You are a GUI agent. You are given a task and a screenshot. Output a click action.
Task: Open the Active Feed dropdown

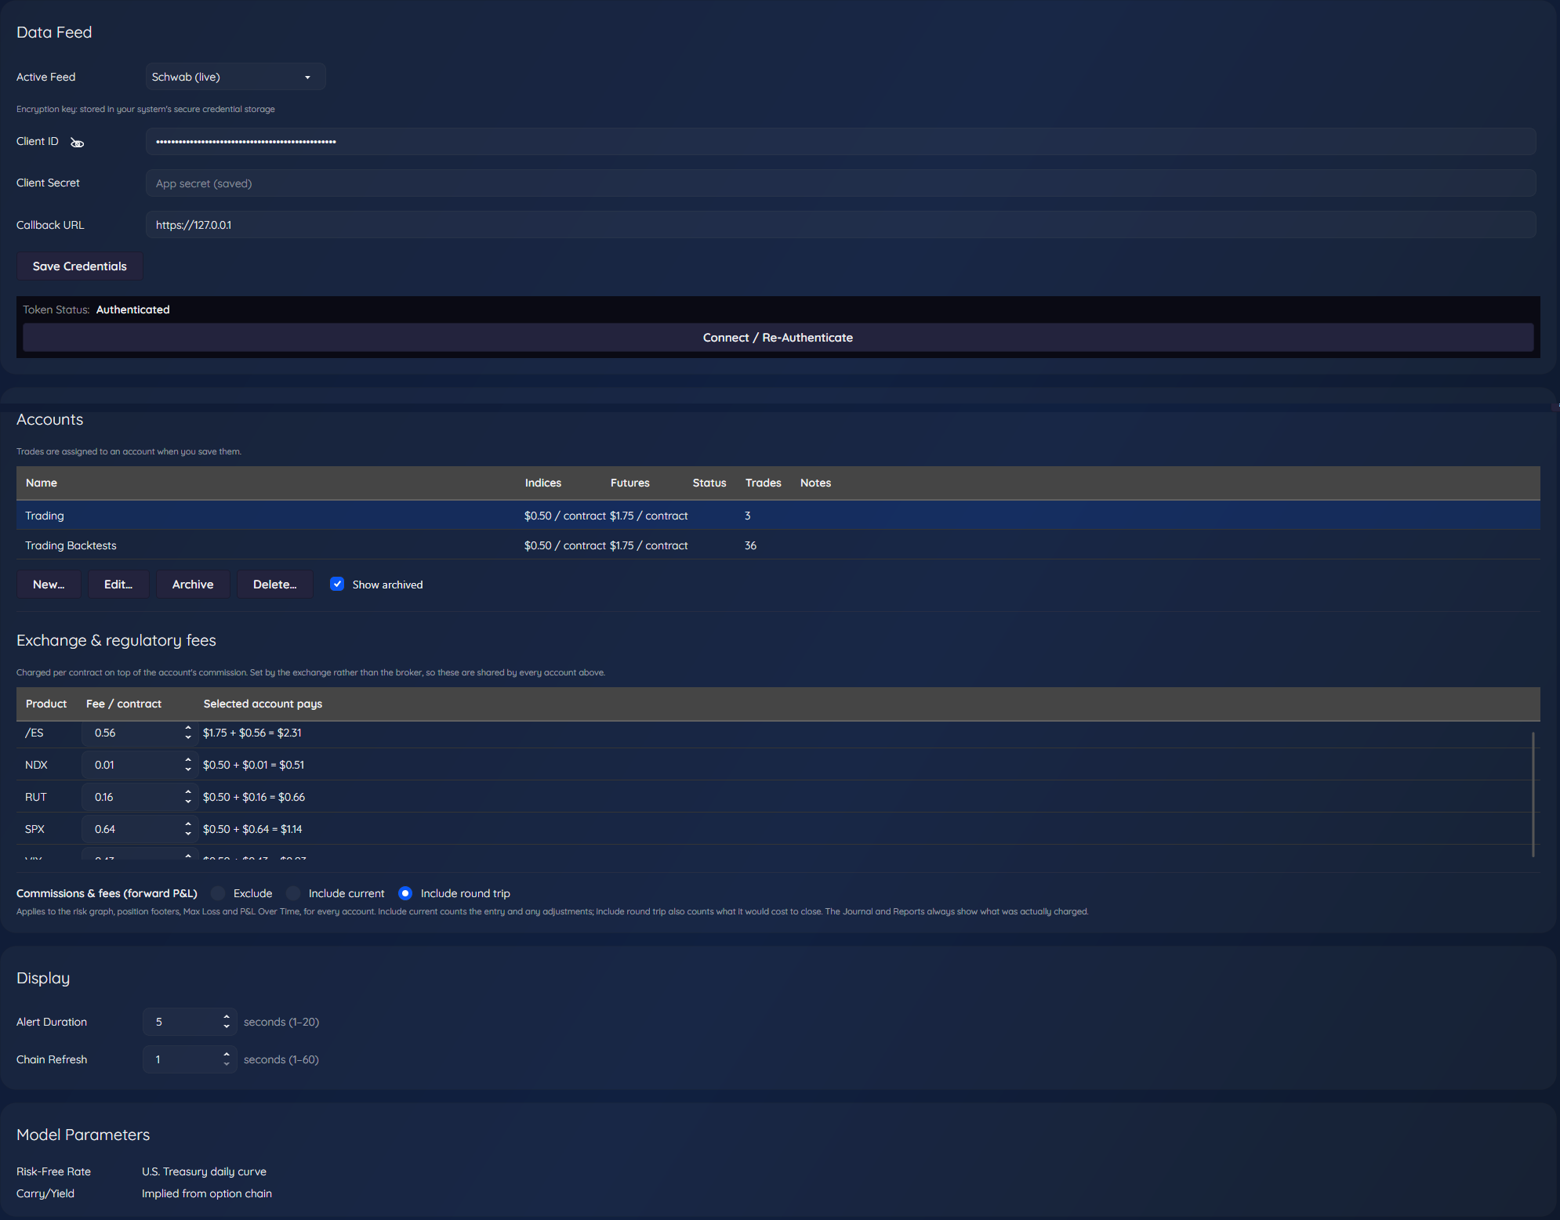click(235, 77)
